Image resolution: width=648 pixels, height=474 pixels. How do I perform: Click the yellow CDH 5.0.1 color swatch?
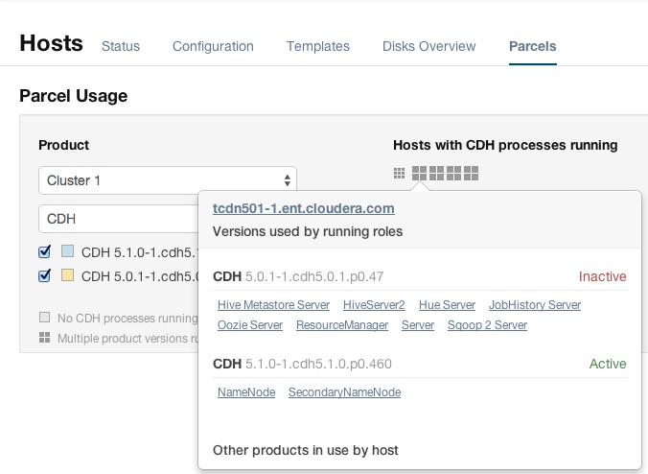(67, 275)
